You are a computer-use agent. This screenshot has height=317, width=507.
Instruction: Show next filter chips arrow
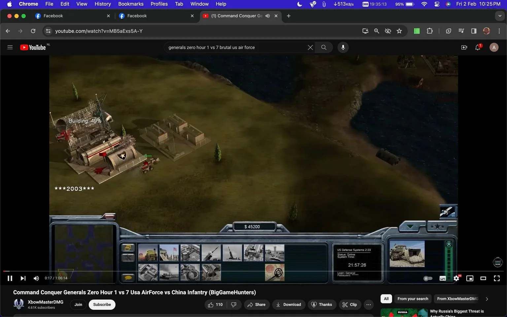tap(487, 299)
